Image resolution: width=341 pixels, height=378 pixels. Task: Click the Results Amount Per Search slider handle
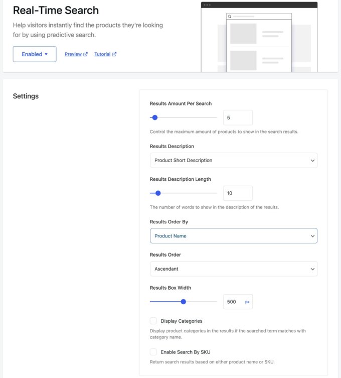click(x=155, y=117)
